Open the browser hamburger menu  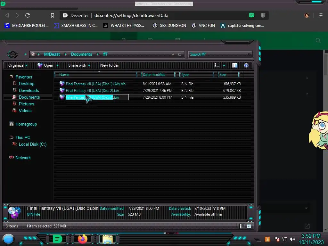pos(321,15)
